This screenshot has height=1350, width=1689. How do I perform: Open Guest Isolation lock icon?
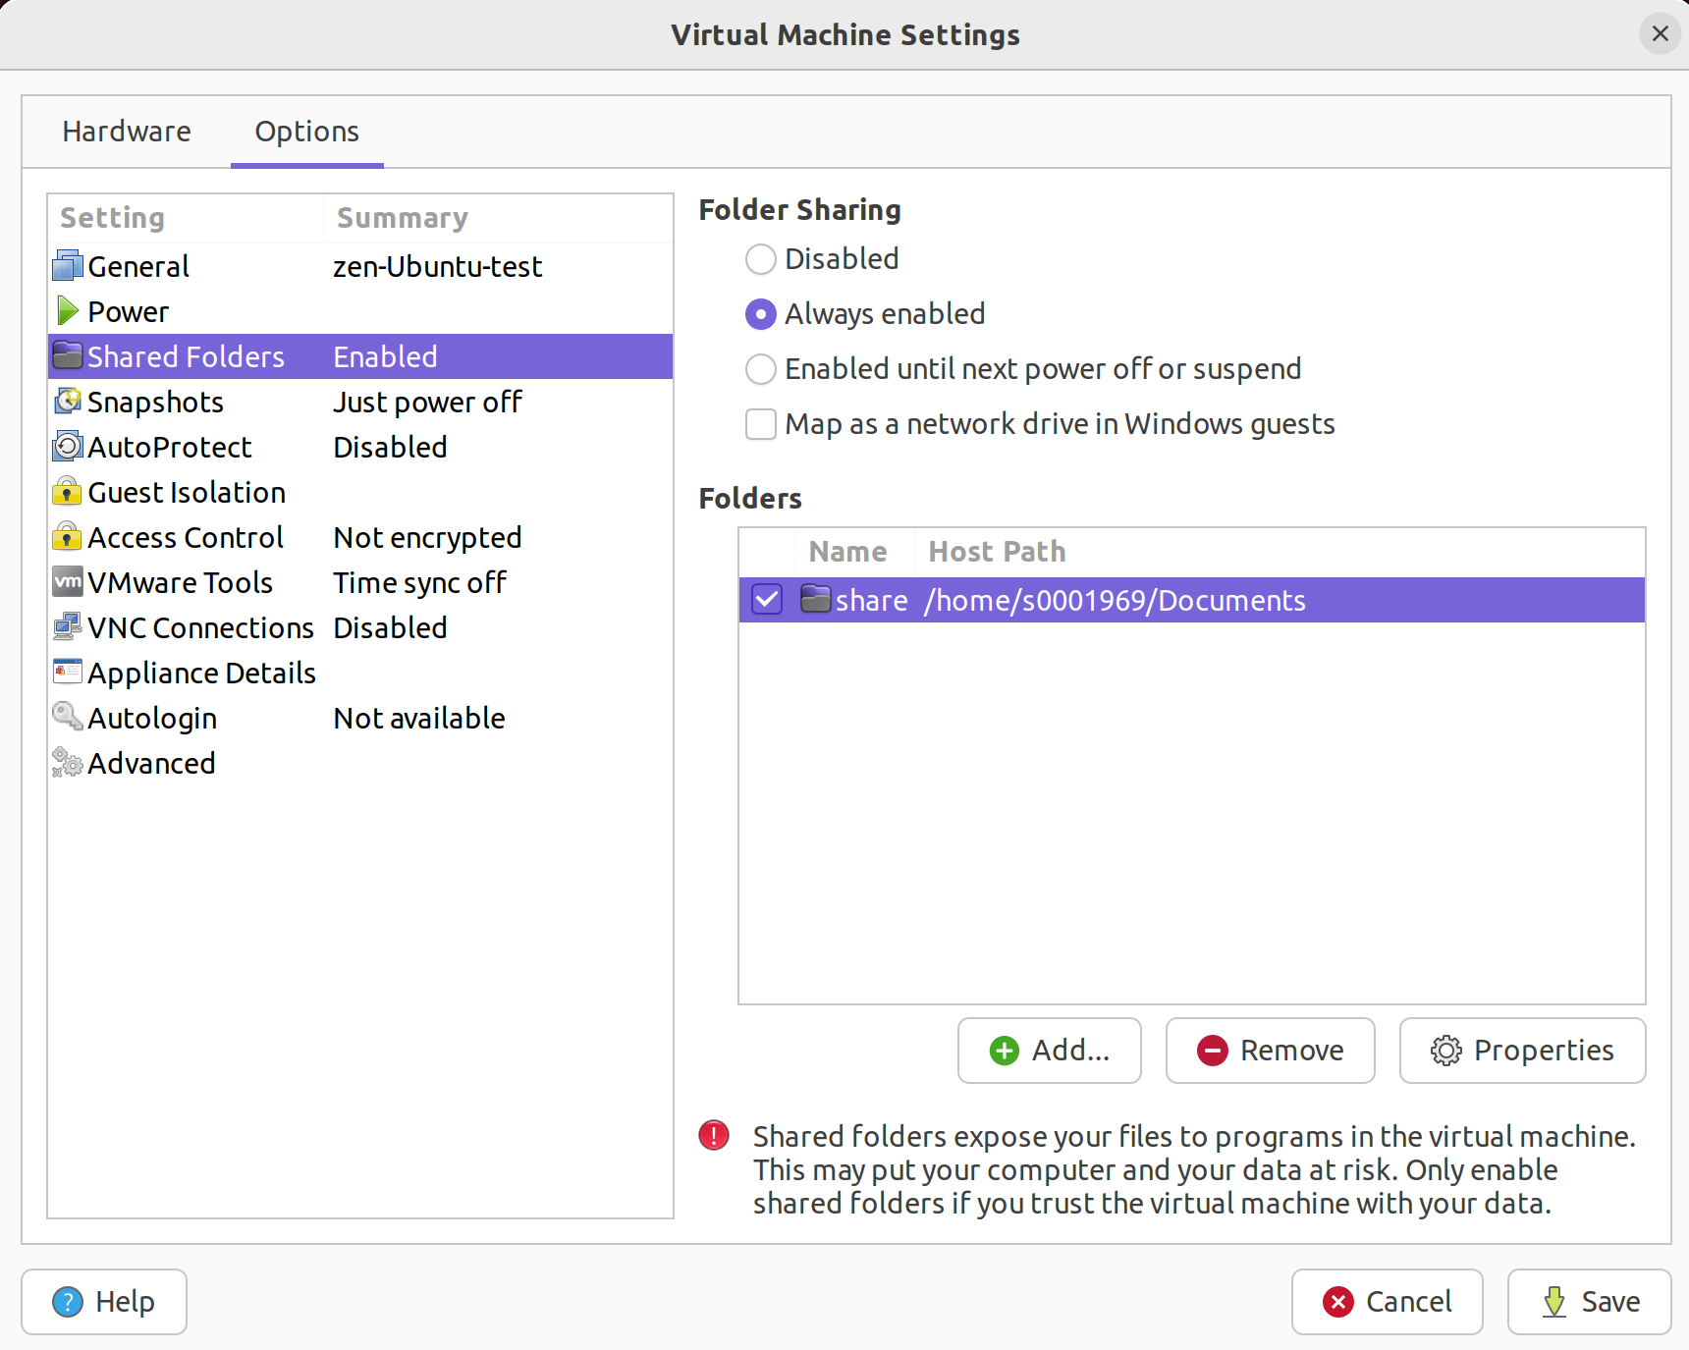coord(67,492)
